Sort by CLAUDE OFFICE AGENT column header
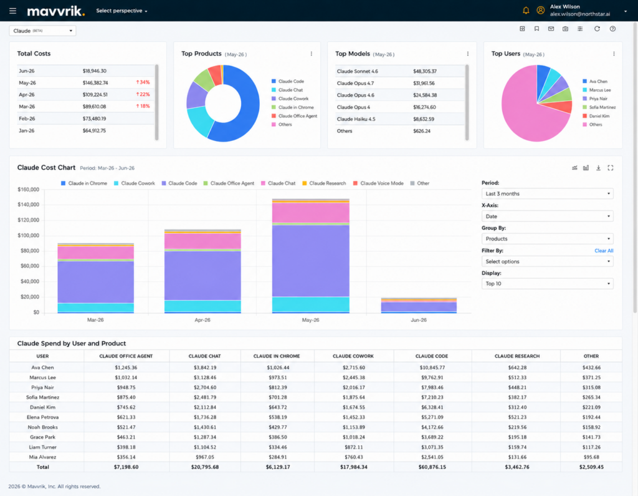Viewport: 638px width, 496px height. 126,356
